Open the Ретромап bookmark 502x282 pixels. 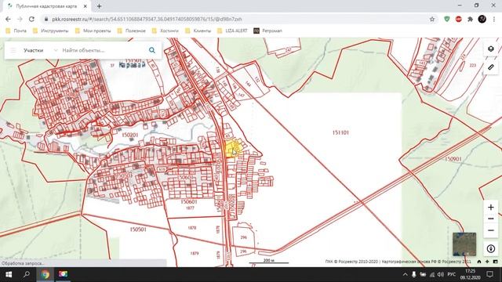[268, 31]
